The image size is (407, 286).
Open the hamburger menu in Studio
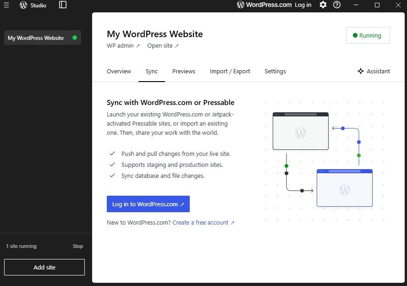click(6, 5)
